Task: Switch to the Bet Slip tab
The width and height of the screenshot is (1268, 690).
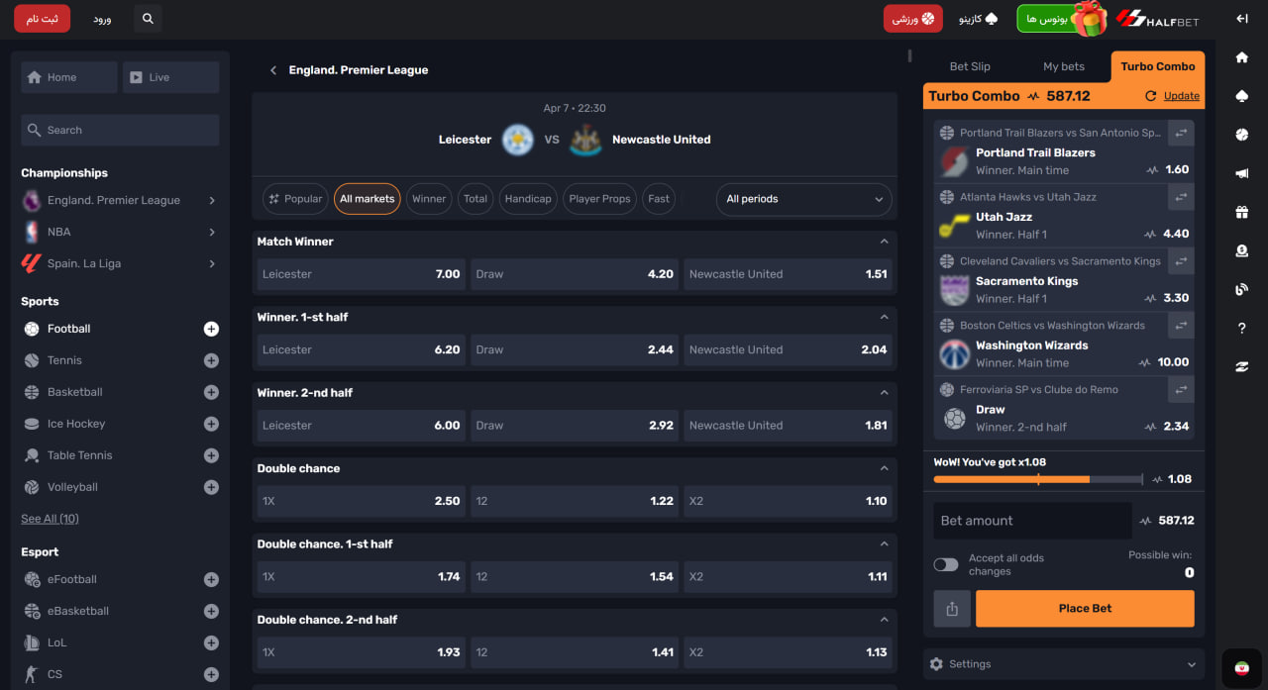Action: click(969, 66)
